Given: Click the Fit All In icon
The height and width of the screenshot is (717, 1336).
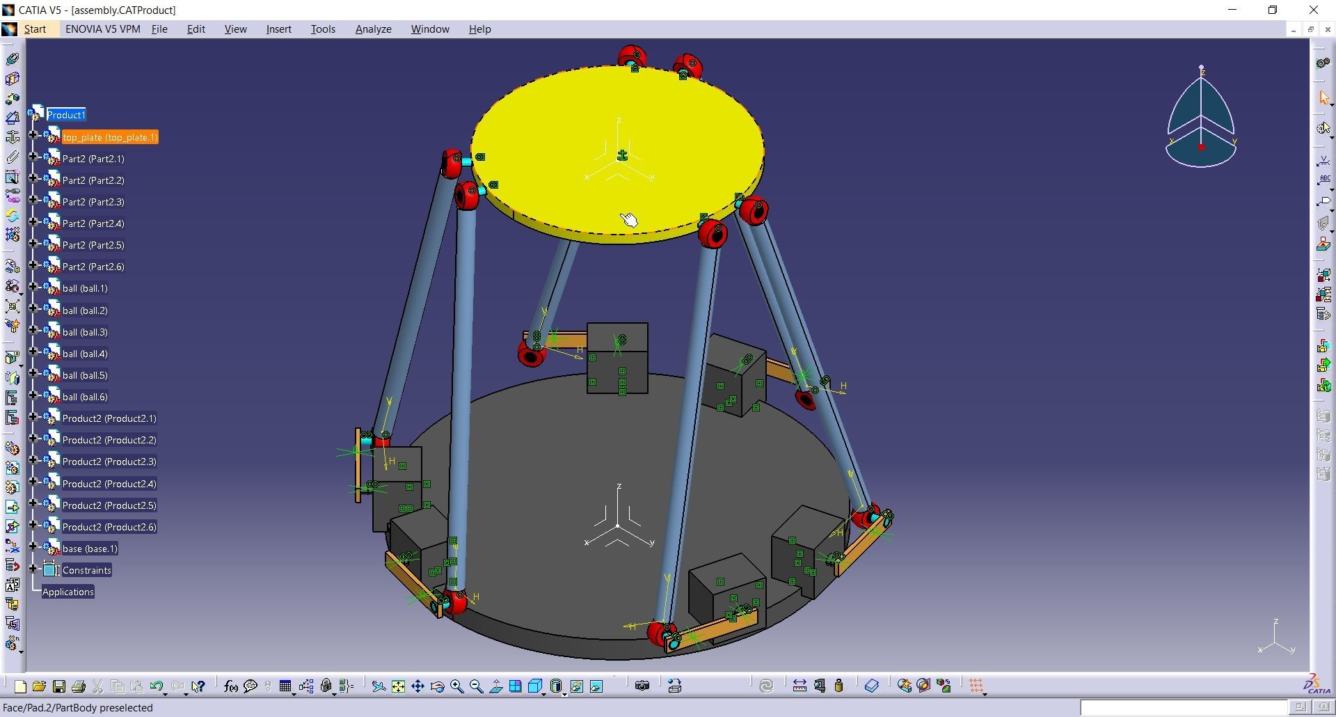Looking at the screenshot, I should click(x=398, y=687).
